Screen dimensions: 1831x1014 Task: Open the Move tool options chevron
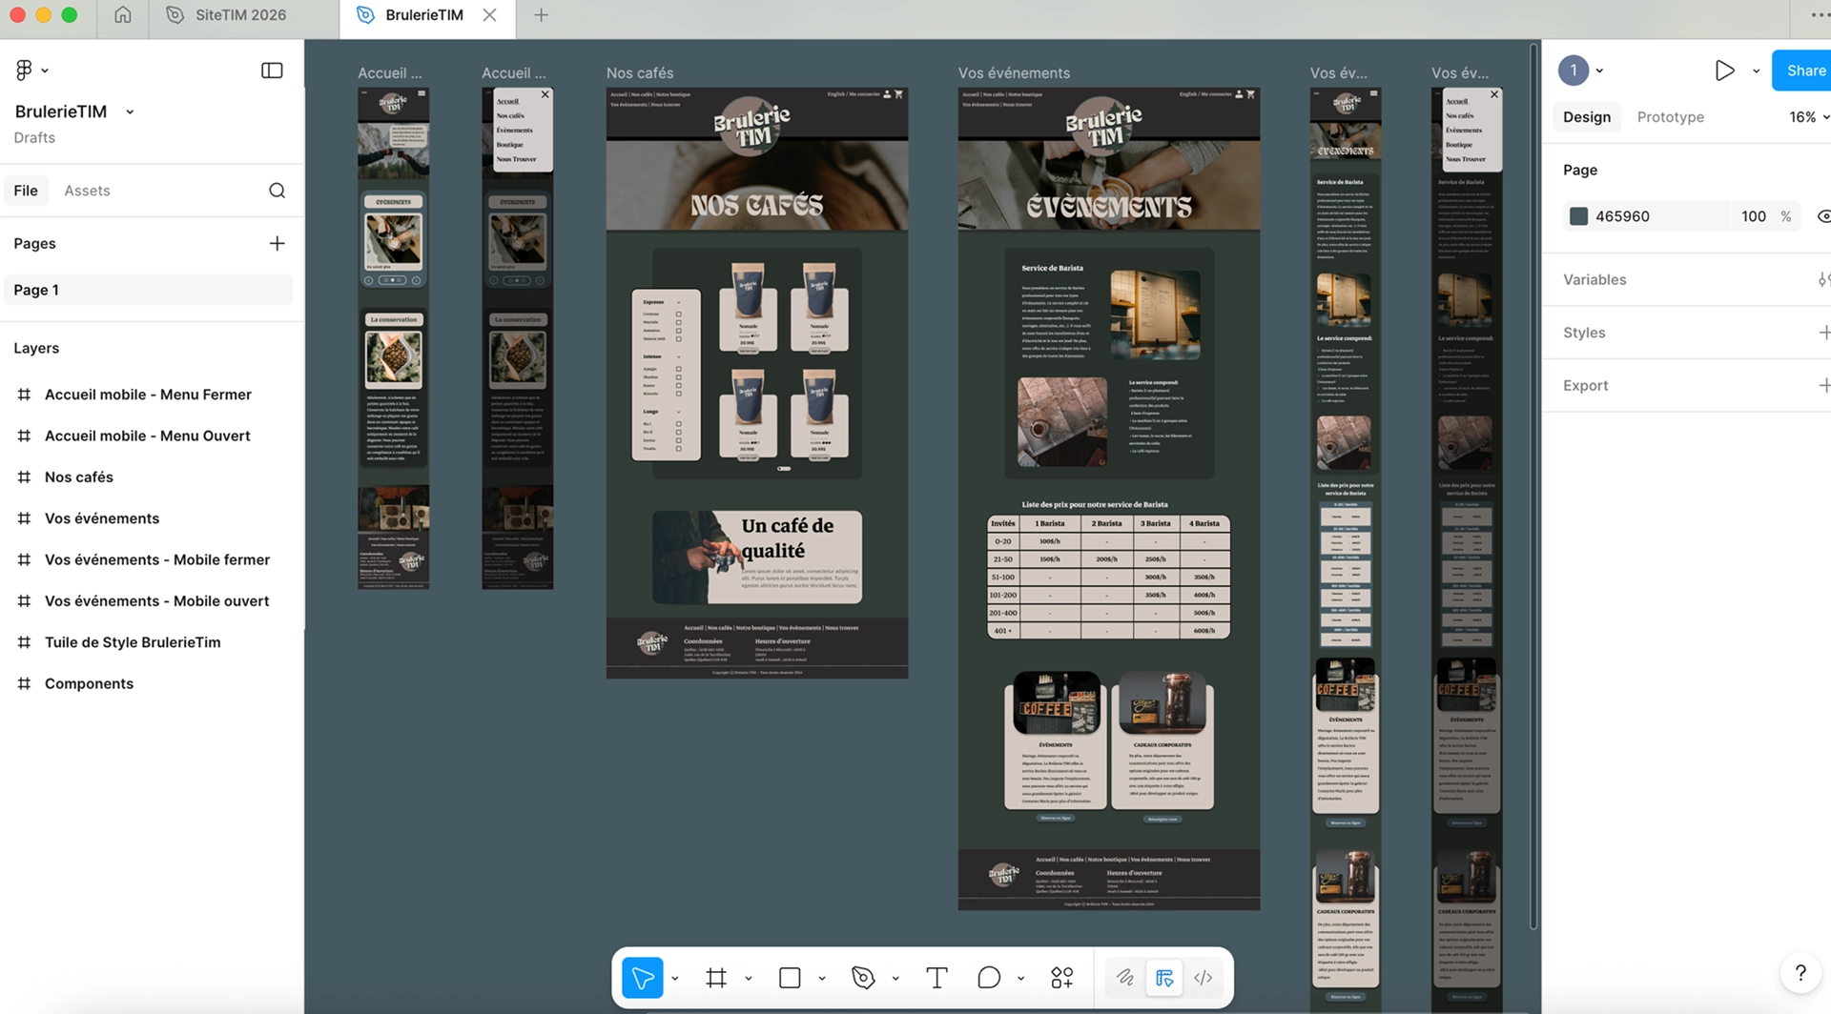tap(675, 979)
